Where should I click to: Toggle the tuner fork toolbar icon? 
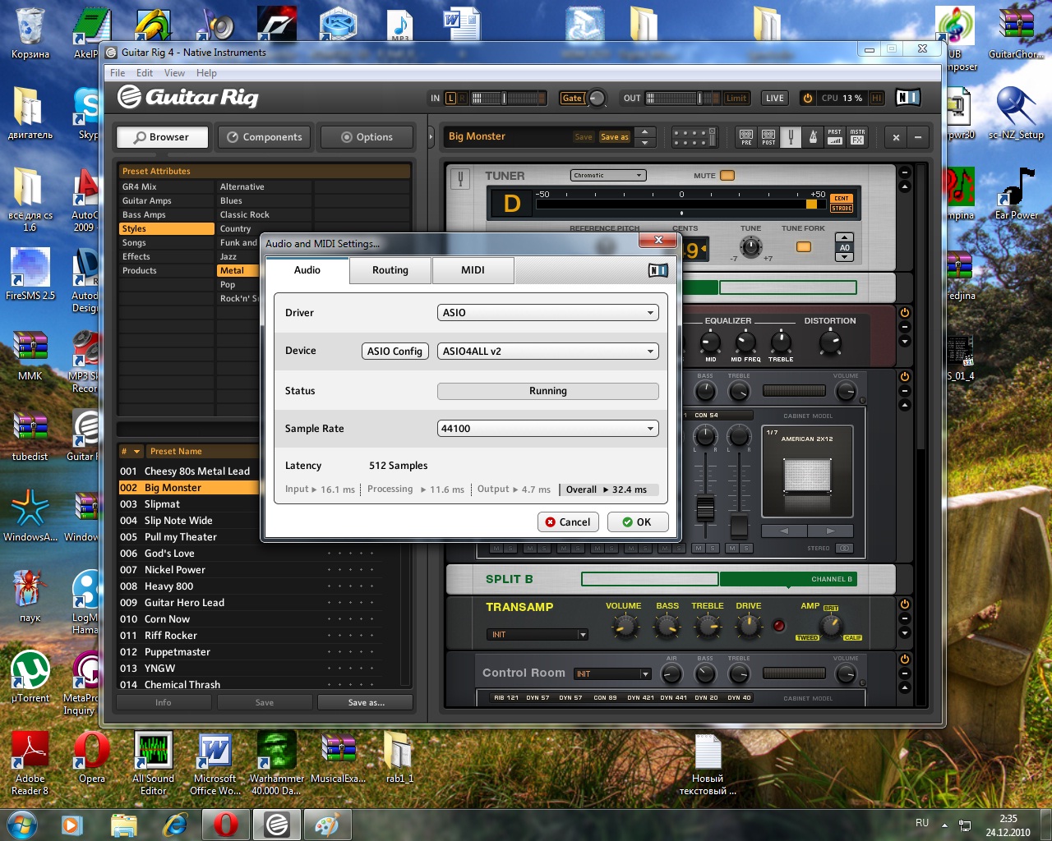[791, 137]
